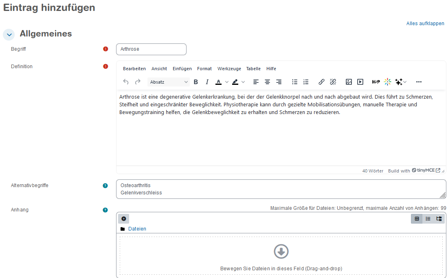This screenshot has width=448, height=278.
Task: Open the Einfügen menu
Action: [x=182, y=69]
